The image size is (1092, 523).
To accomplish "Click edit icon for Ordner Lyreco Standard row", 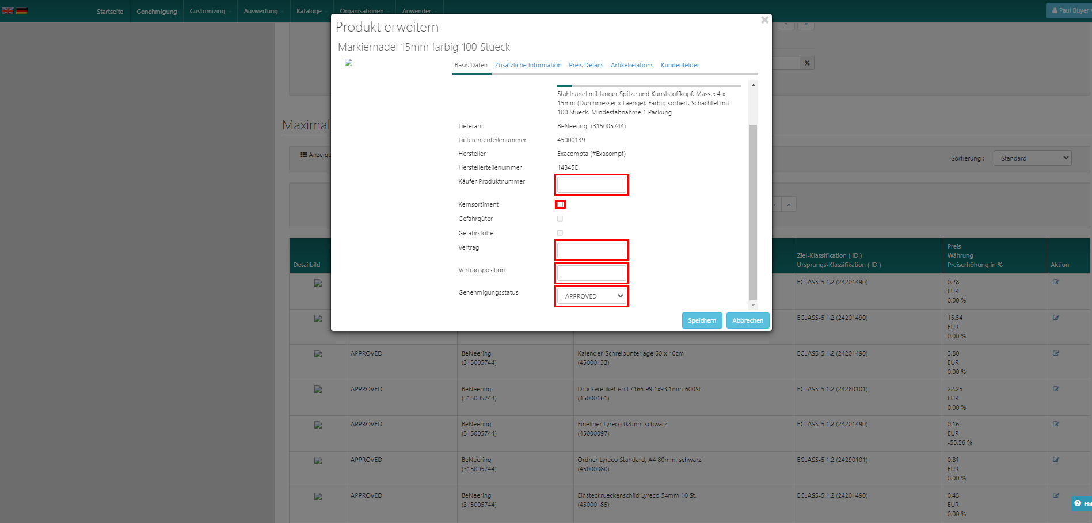I will tap(1056, 460).
